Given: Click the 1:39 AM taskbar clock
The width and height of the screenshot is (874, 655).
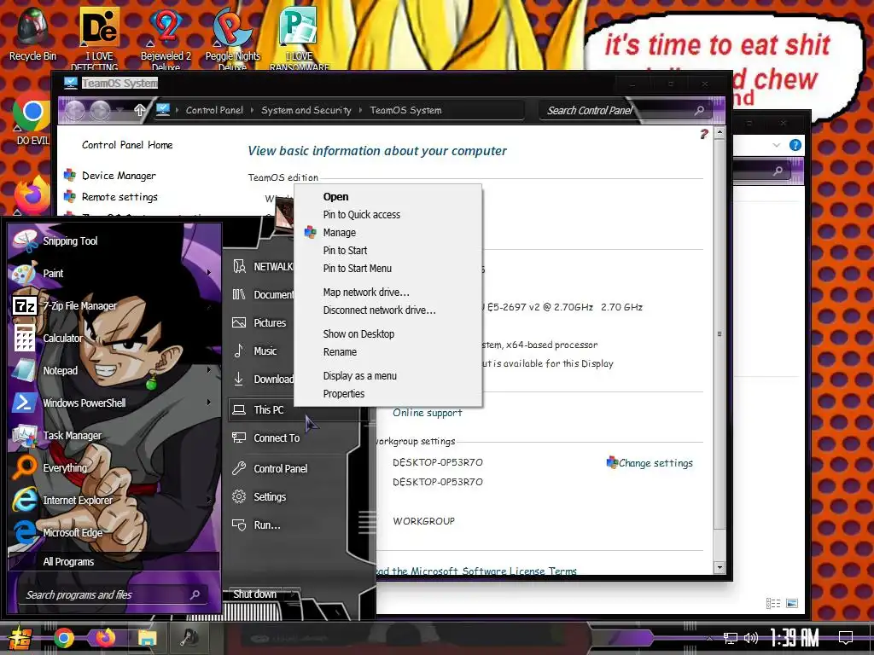Looking at the screenshot, I should click(x=795, y=638).
